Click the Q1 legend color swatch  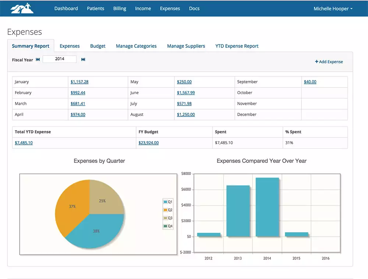pyautogui.click(x=165, y=202)
